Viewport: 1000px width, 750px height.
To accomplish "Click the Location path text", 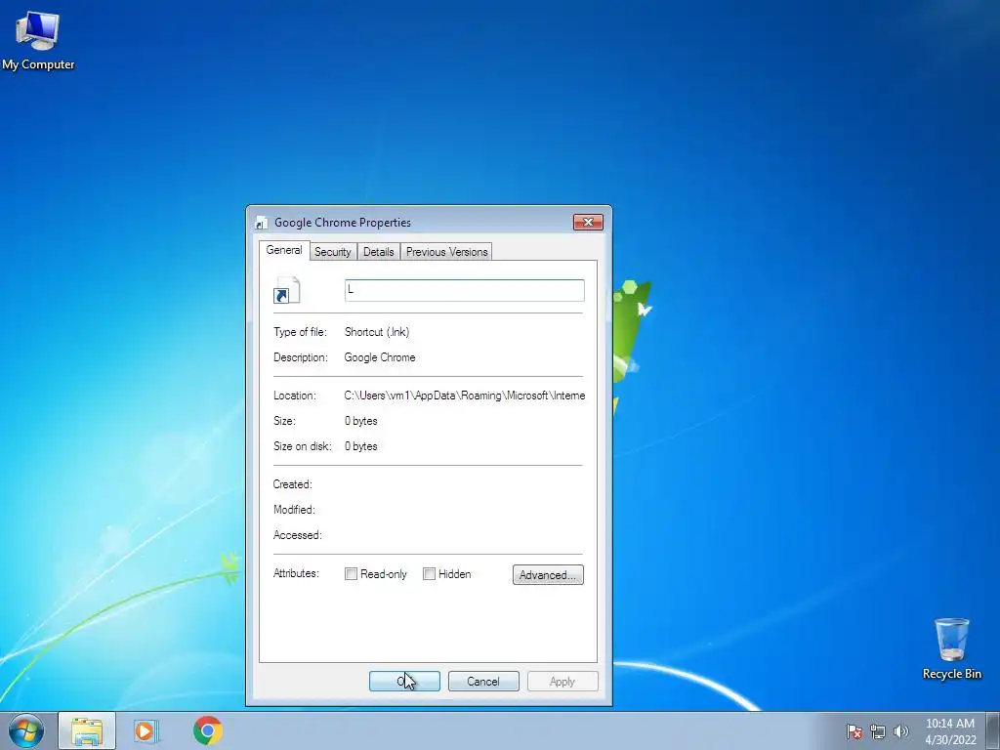I will [464, 396].
